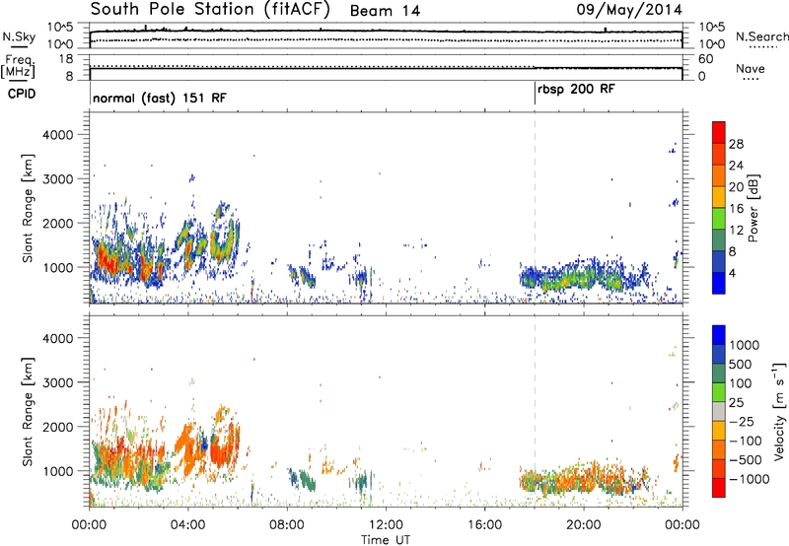
Task: Click the gray band of the Velocity color bar
Action: [x=719, y=411]
